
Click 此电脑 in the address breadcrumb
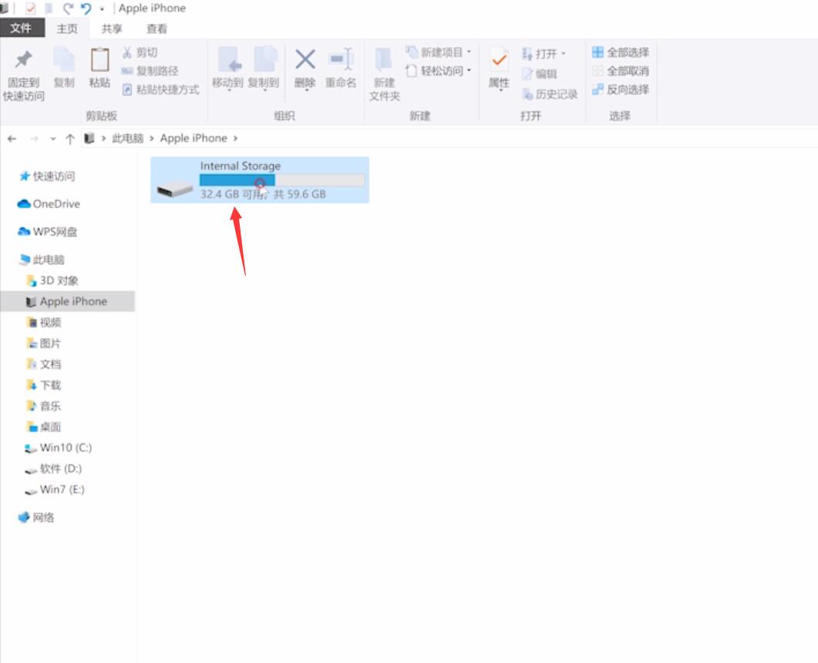click(x=128, y=138)
